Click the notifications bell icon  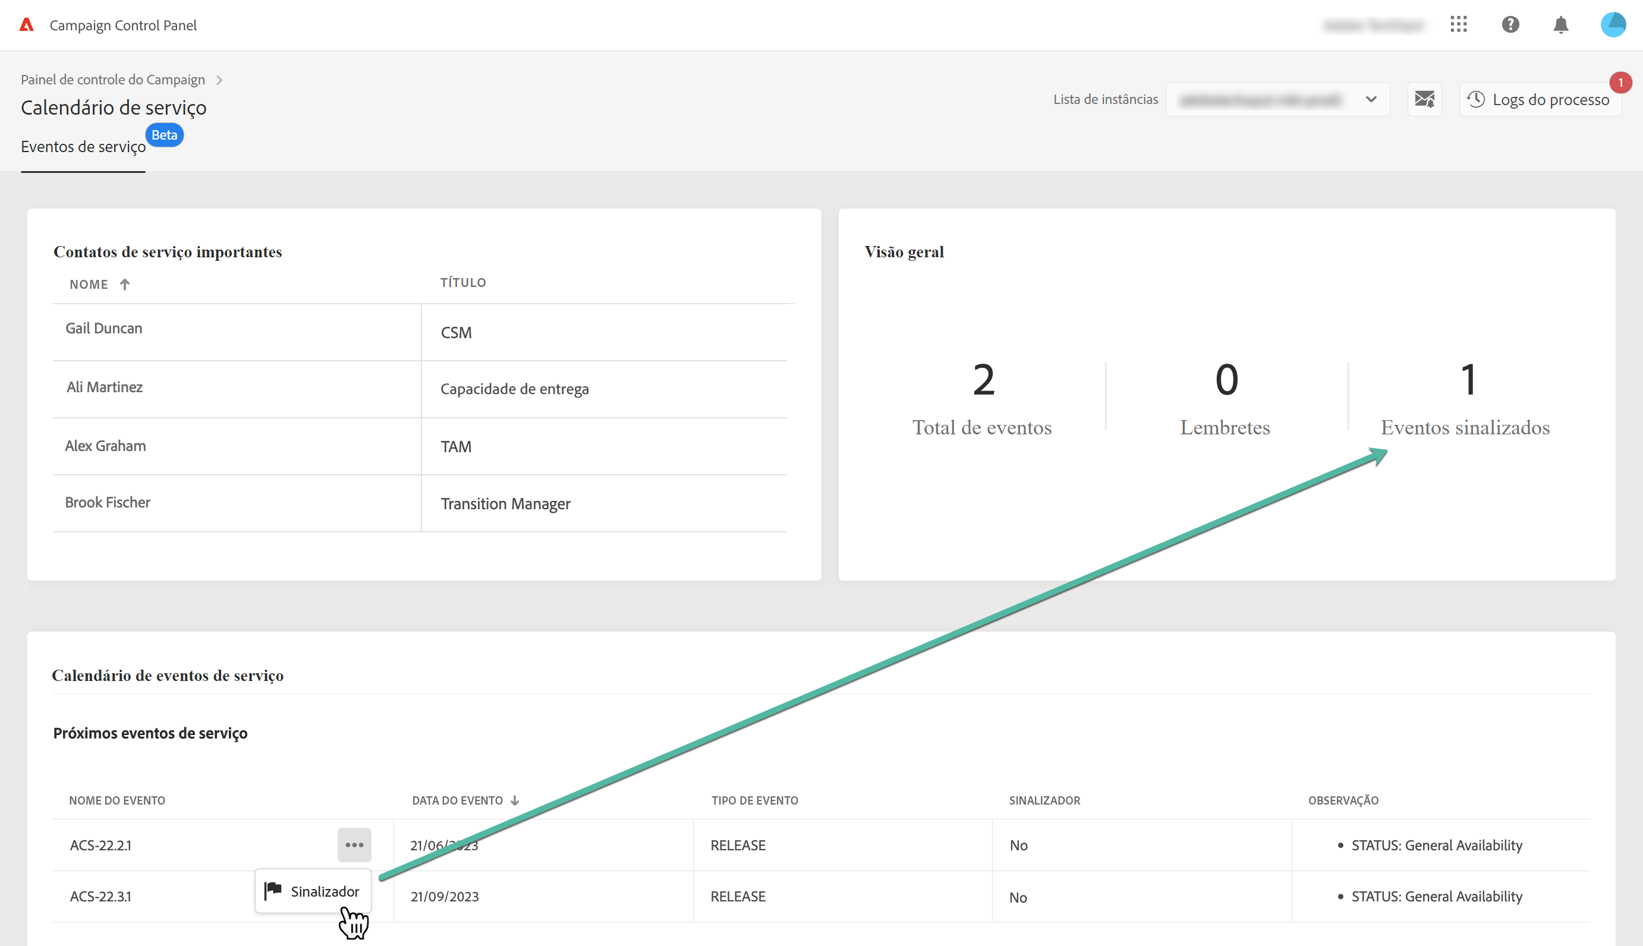click(1560, 25)
